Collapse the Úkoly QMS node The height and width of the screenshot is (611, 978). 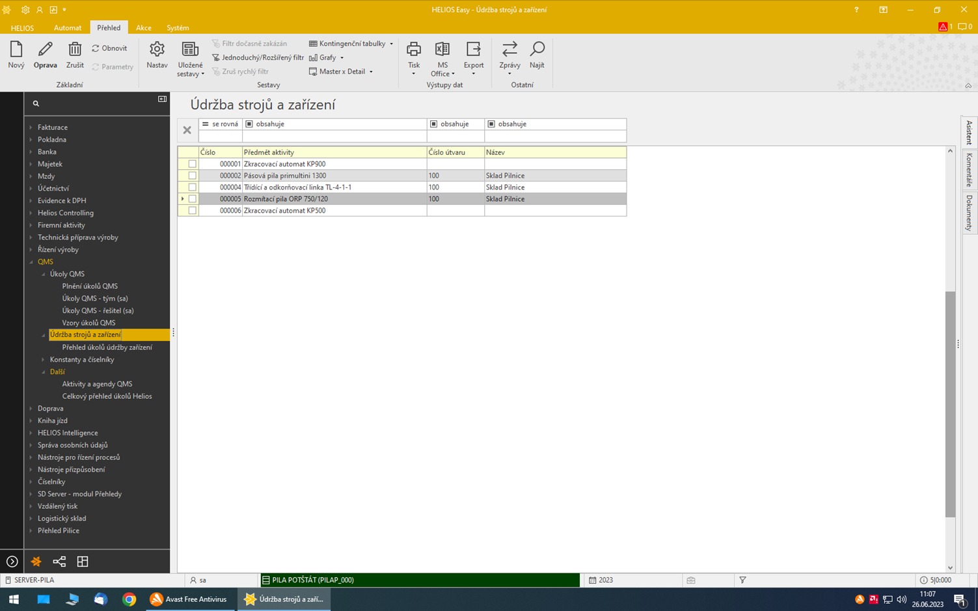tap(43, 274)
